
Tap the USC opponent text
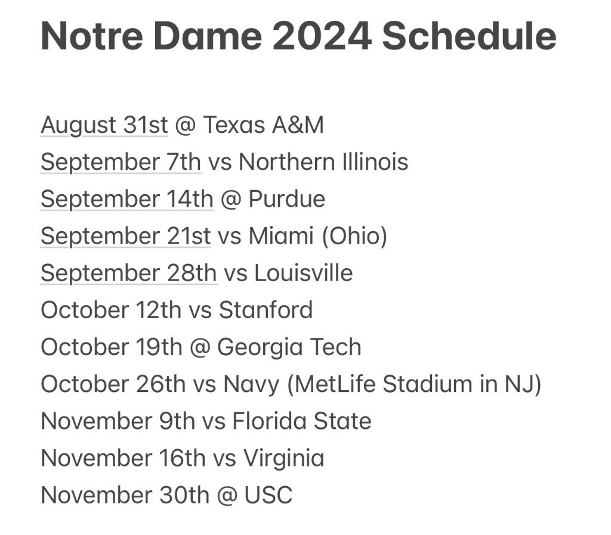coord(268,495)
